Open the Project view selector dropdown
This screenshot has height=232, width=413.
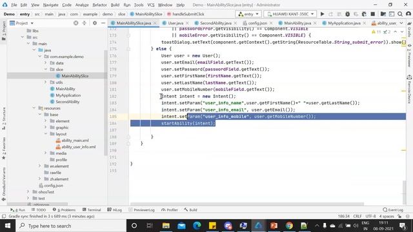(x=22, y=23)
